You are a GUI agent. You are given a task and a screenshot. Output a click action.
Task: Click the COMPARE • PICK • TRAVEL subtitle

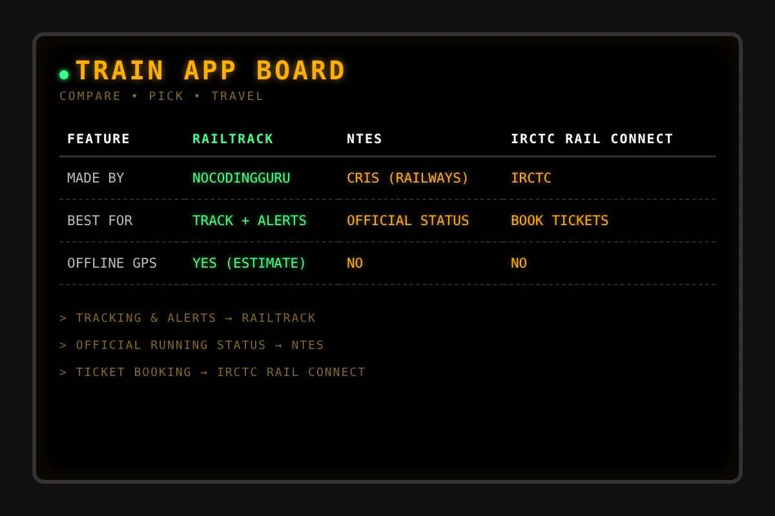tap(161, 96)
